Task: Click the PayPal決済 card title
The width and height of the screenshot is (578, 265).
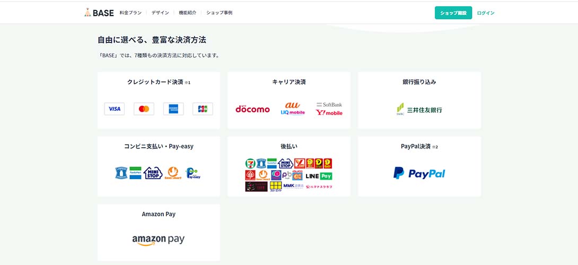Action: tap(416, 146)
